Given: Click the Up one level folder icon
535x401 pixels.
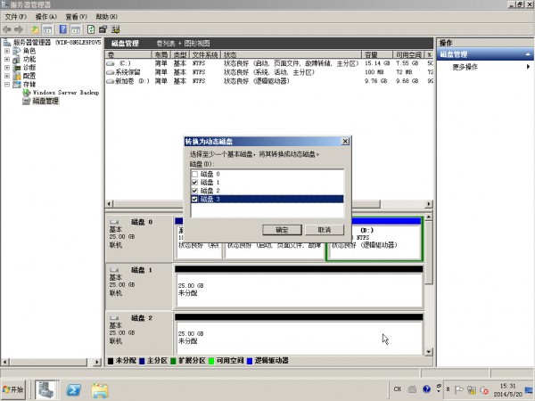Looking at the screenshot, I should click(x=35, y=29).
